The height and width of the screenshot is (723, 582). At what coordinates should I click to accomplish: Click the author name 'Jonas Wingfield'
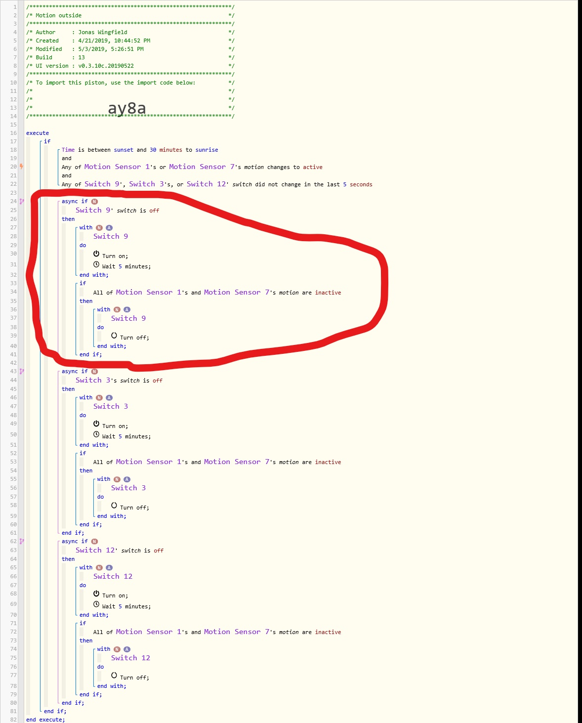103,32
